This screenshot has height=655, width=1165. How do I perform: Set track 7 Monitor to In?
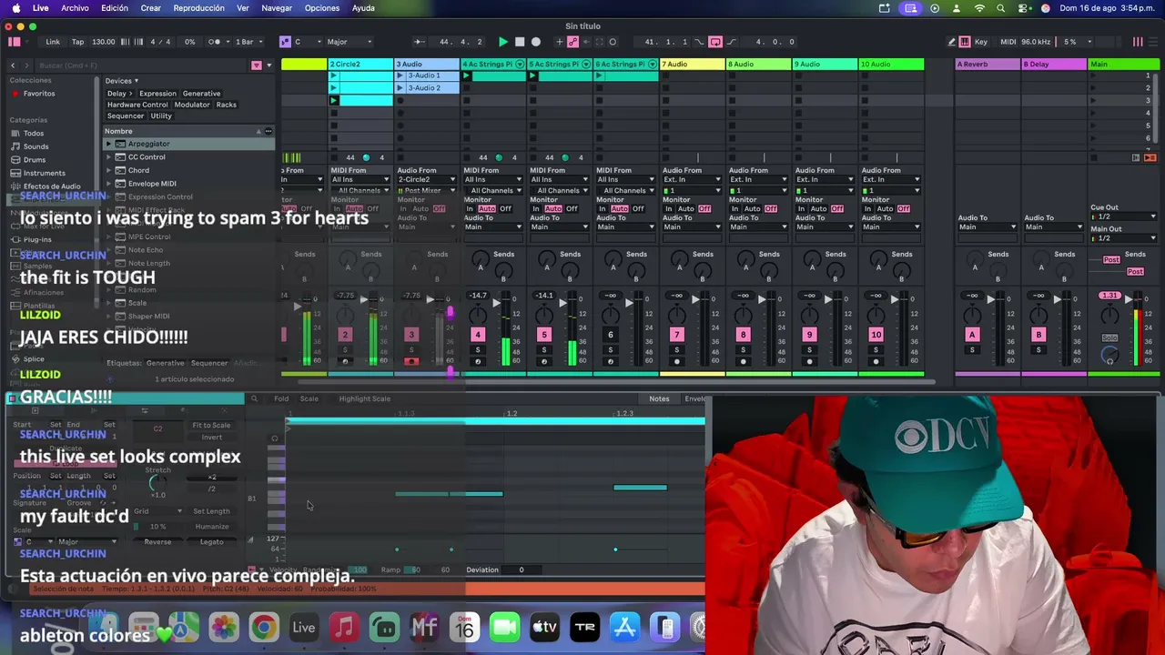668,209
